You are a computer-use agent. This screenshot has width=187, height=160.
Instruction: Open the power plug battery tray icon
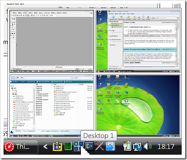[127, 146]
